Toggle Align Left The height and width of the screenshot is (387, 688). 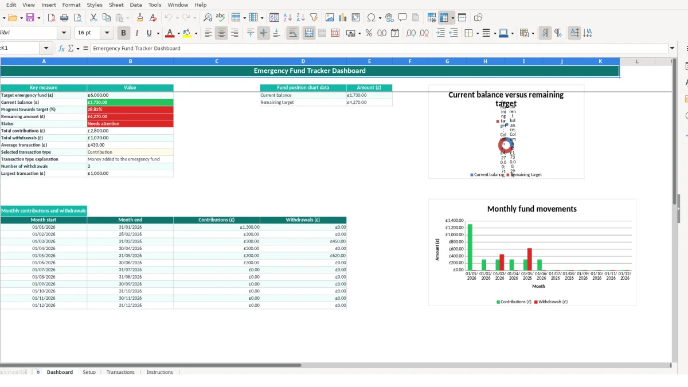208,33
